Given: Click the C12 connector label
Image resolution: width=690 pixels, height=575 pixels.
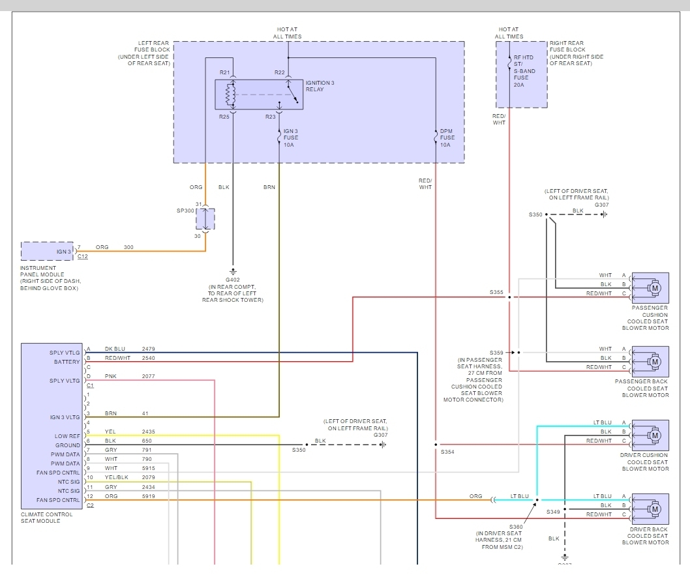Looking at the screenshot, I should pos(83,256).
